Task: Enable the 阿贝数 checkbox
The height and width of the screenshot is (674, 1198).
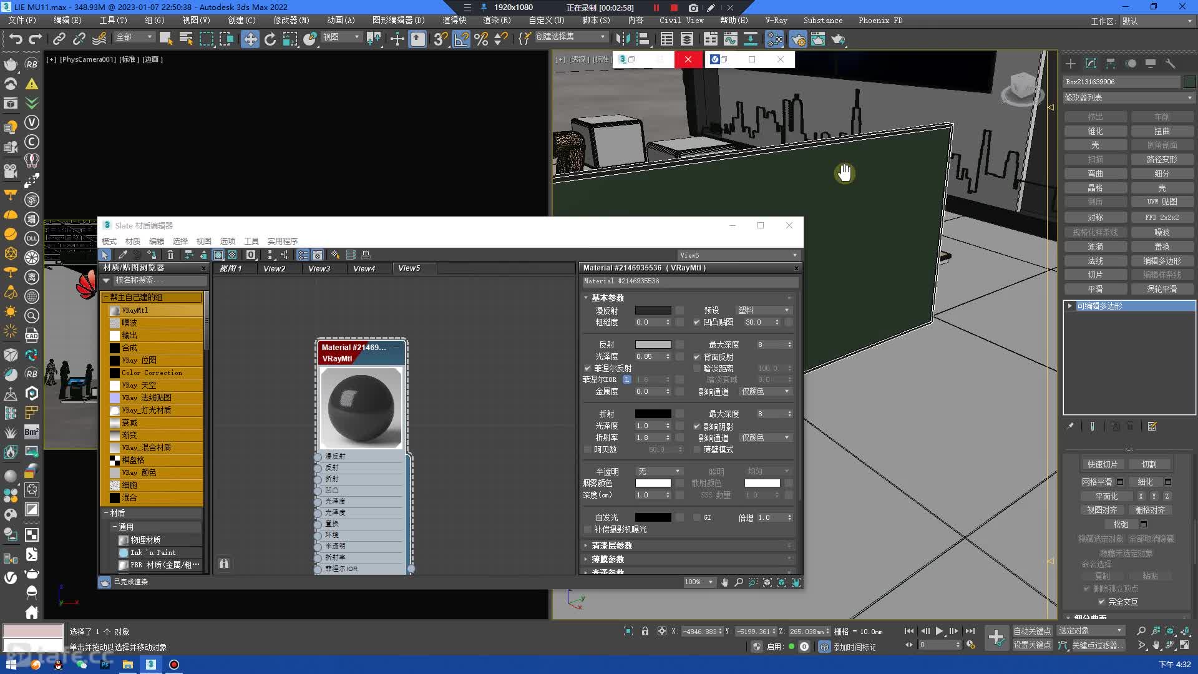Action: 587,449
